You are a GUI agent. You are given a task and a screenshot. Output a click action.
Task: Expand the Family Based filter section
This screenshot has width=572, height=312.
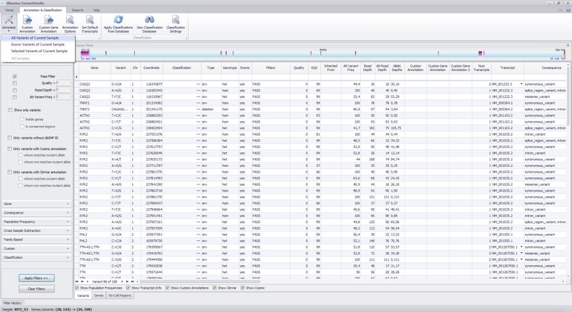click(x=36, y=239)
